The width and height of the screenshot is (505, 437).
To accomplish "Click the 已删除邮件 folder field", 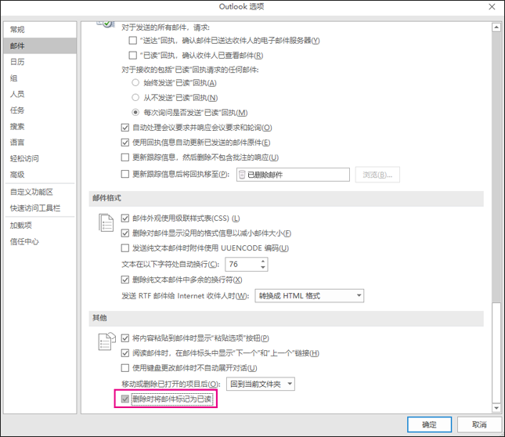I will [293, 175].
